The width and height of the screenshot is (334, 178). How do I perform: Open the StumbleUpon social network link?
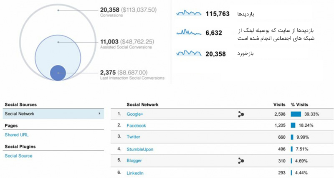tap(140, 149)
